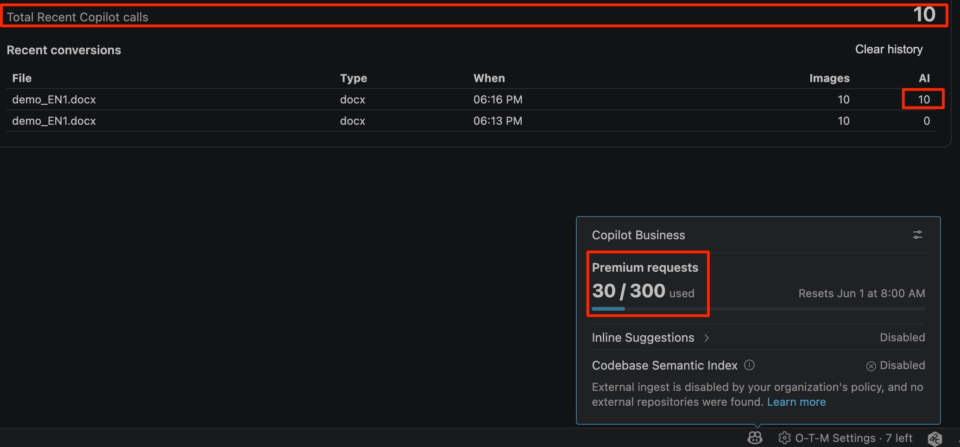The image size is (960, 447).
Task: Click the badge icon right of O-T-M Settings
Action: click(x=935, y=438)
